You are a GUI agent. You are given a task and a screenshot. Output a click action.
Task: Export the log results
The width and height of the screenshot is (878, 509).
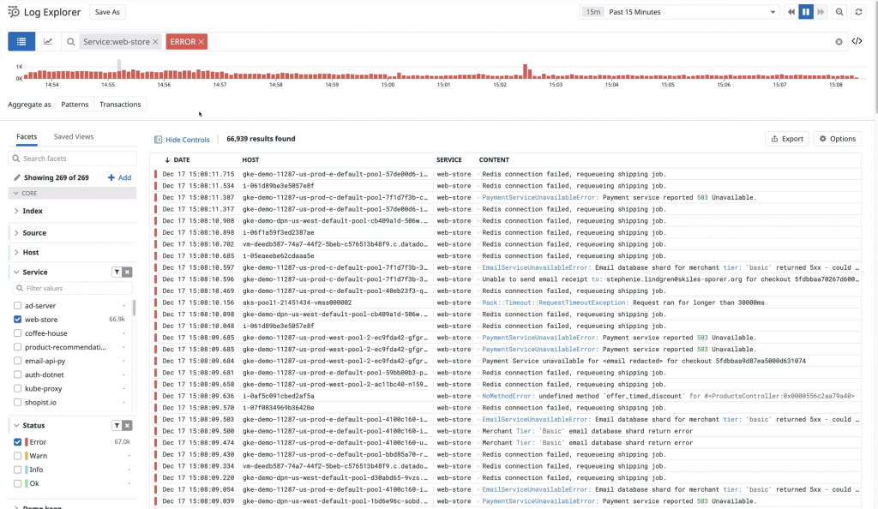click(786, 138)
